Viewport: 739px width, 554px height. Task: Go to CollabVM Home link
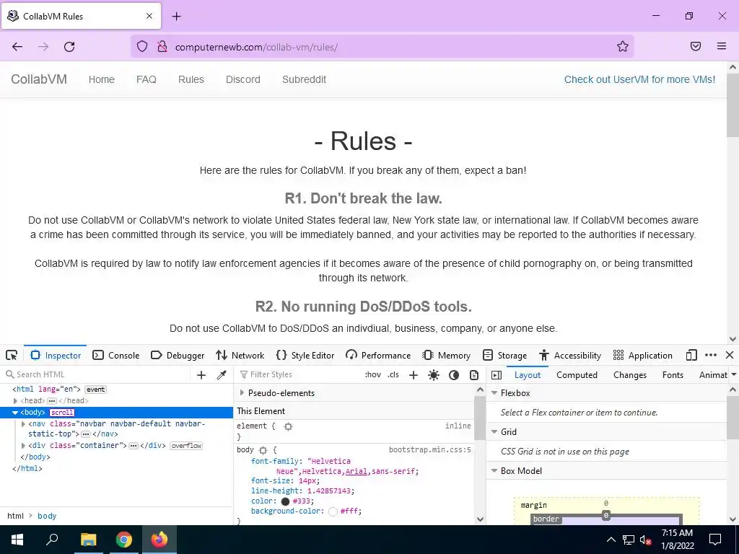pos(101,79)
